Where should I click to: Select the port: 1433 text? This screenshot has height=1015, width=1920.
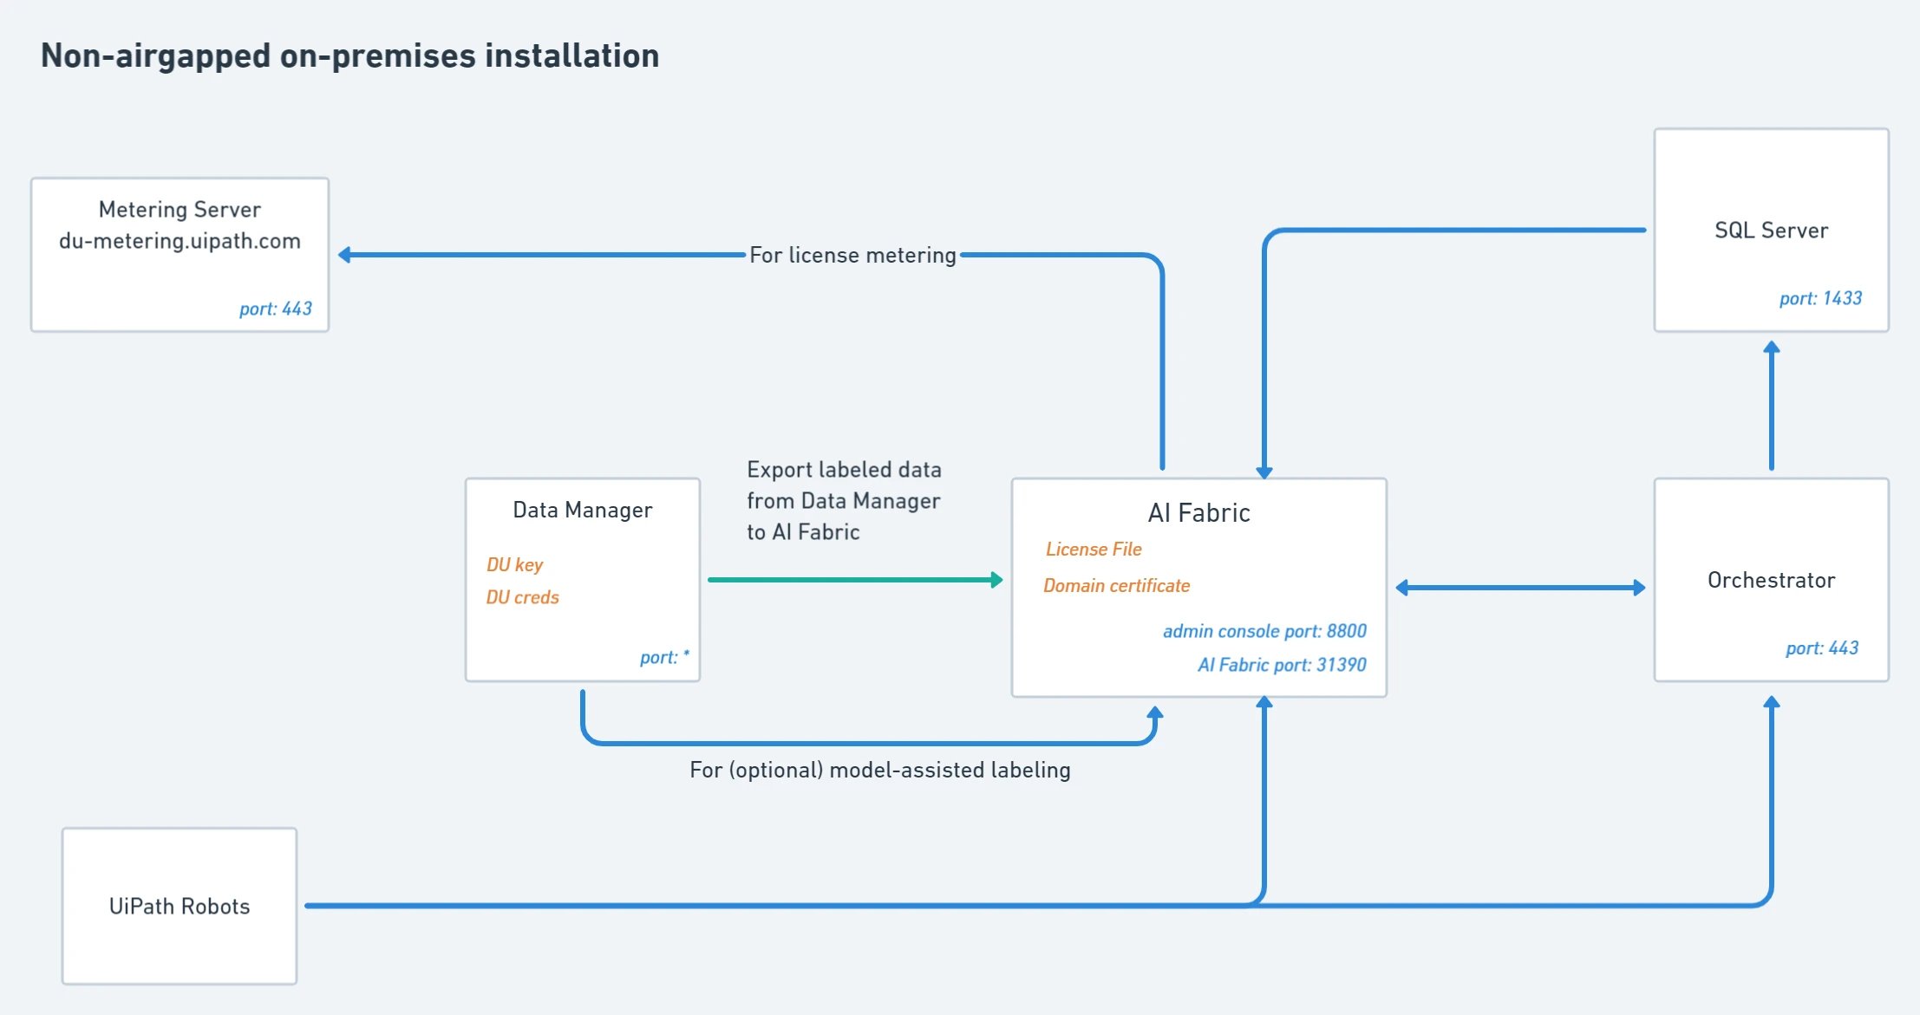coord(1820,298)
